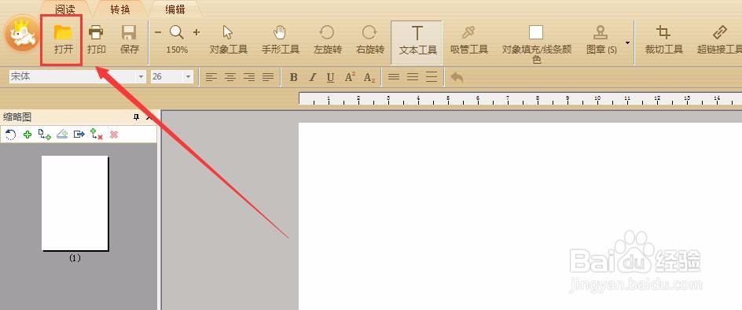Toggle underline formatting
This screenshot has width=742, height=310.
tap(330, 77)
